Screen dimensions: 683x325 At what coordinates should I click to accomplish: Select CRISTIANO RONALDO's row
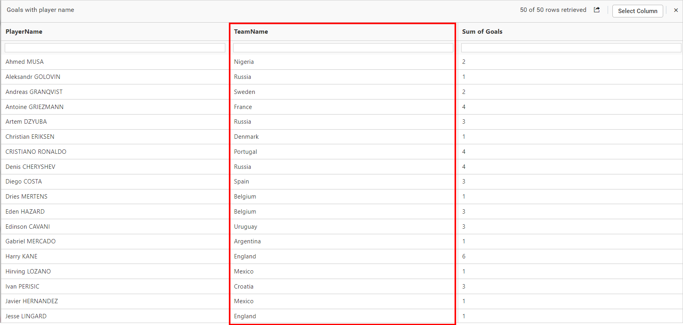click(36, 151)
